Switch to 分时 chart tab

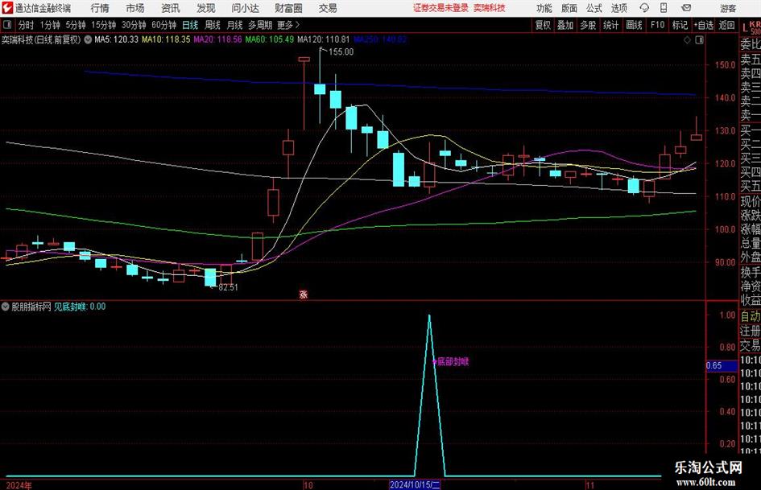(x=27, y=25)
